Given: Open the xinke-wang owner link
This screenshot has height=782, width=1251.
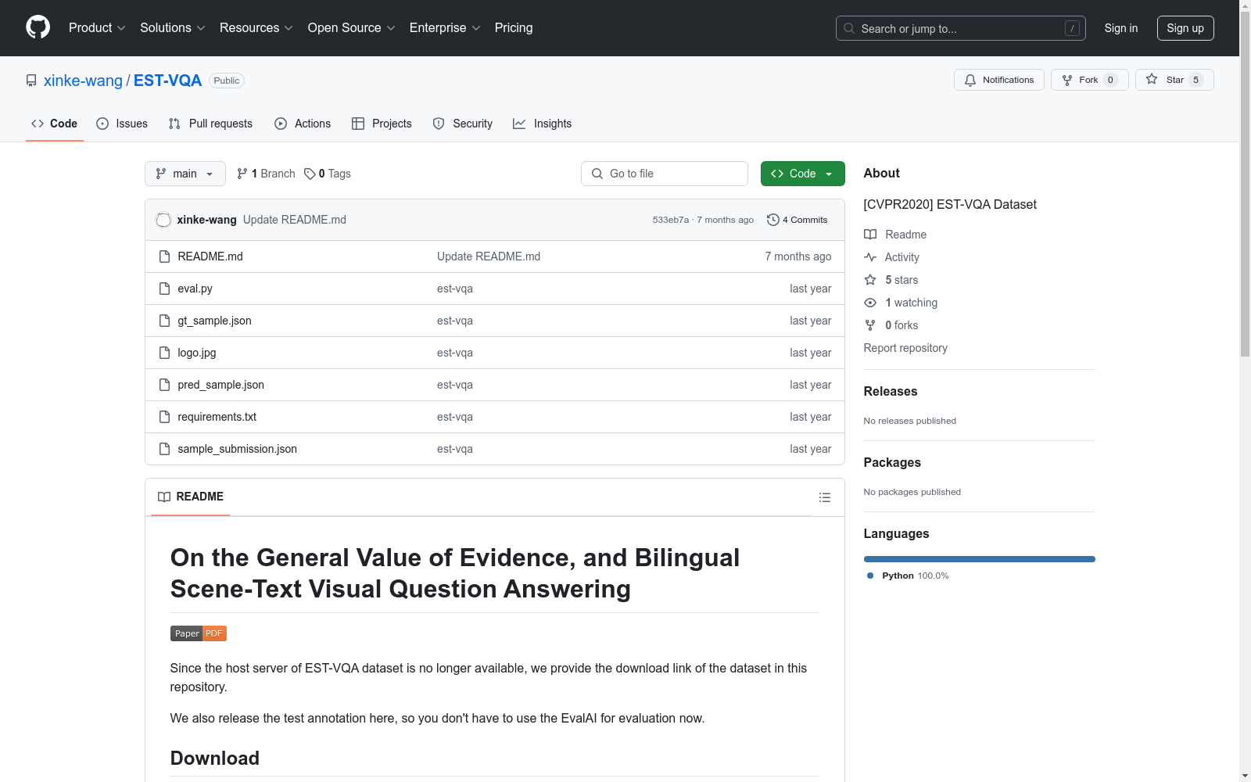Looking at the screenshot, I should coord(83,81).
